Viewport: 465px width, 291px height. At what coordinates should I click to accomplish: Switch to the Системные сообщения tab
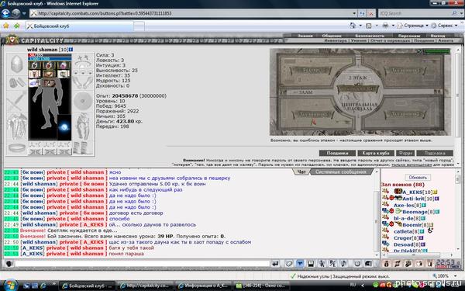pos(340,171)
